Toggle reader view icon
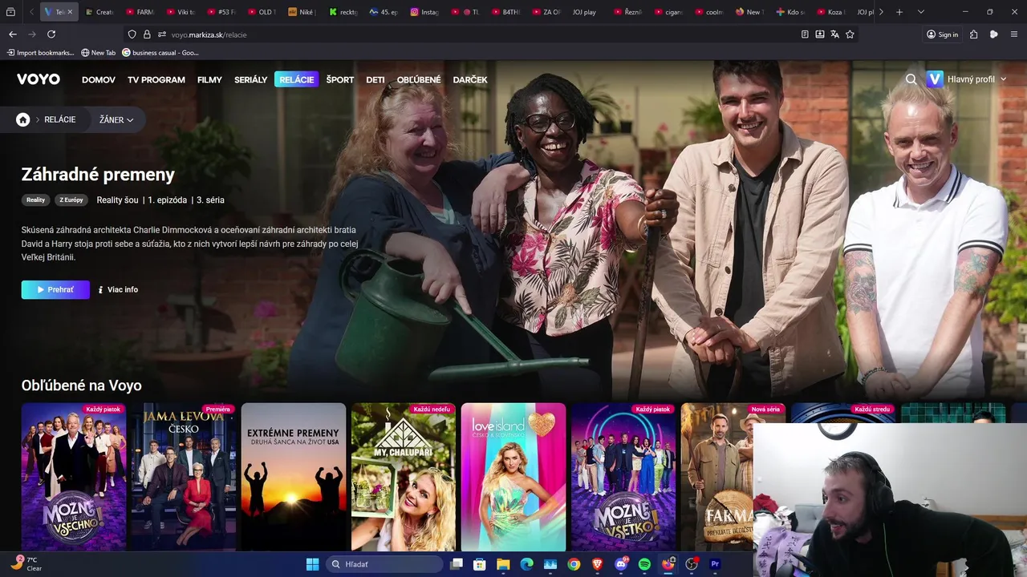 (805, 34)
